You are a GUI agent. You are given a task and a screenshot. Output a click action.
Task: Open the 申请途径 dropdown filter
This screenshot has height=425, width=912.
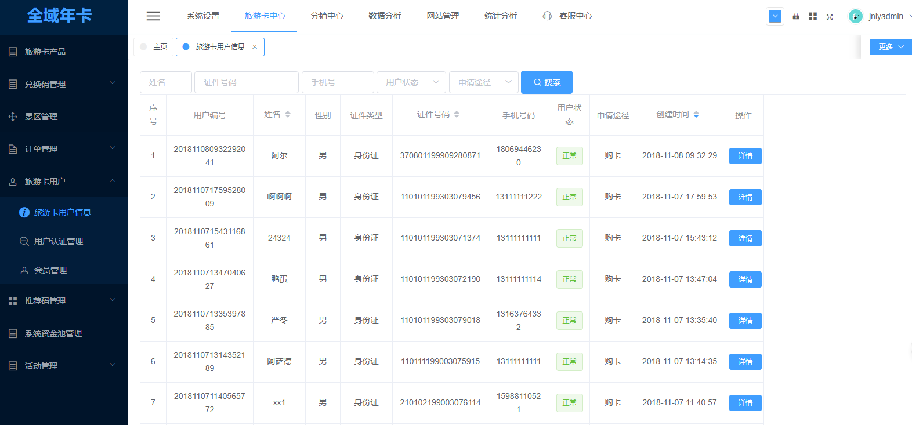(x=484, y=82)
